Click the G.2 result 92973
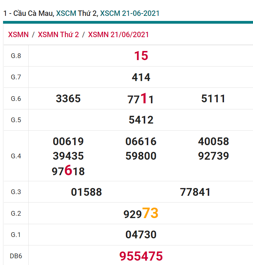The image size is (253, 265). tap(141, 214)
